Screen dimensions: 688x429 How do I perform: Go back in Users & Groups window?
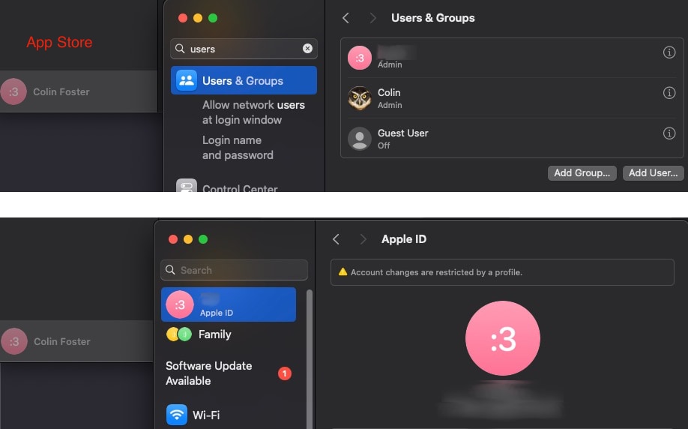[x=345, y=18]
